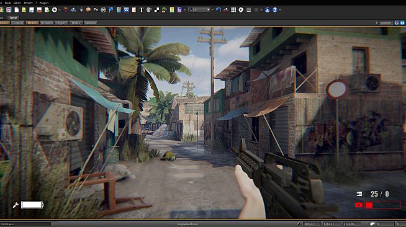
Task: Click the red health bar in game HUD
Action: tap(382, 205)
